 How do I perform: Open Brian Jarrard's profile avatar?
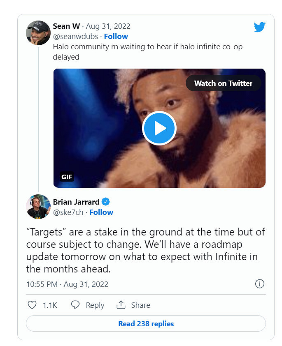point(38,207)
